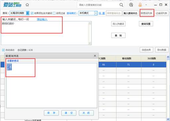Open the 过滤词列表 button
The height and width of the screenshot is (121, 170).
(161, 13)
